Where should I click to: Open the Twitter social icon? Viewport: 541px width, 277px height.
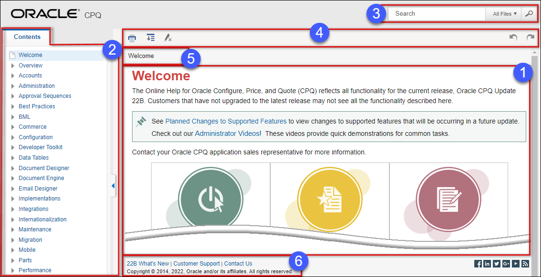point(497,264)
